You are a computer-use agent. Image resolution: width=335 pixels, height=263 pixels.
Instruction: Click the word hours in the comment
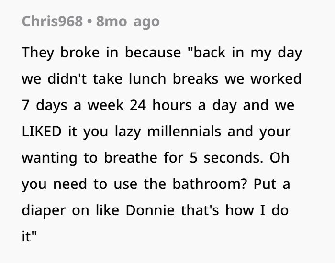[x=172, y=105]
